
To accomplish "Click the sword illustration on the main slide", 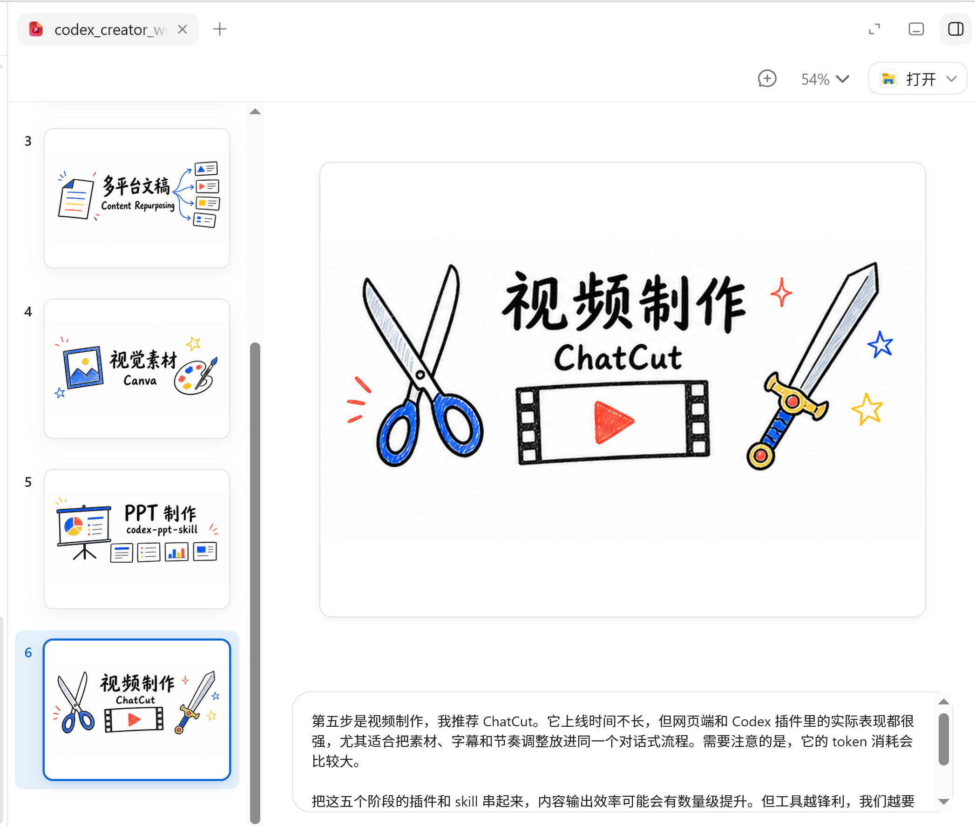I will [x=812, y=365].
